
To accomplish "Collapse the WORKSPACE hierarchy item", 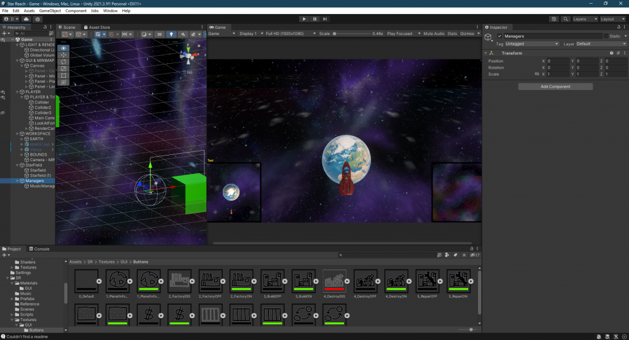I will [17, 134].
